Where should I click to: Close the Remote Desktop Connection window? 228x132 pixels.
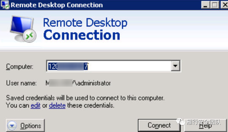225,5
